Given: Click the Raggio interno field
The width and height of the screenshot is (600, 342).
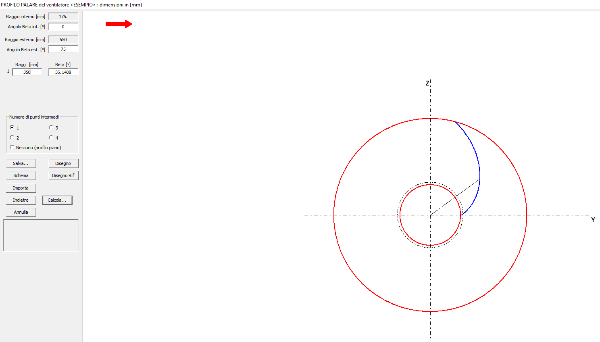Looking at the screenshot, I should point(63,17).
